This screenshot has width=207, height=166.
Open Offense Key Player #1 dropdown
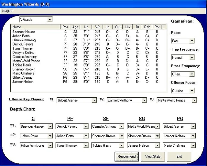tap(77, 100)
